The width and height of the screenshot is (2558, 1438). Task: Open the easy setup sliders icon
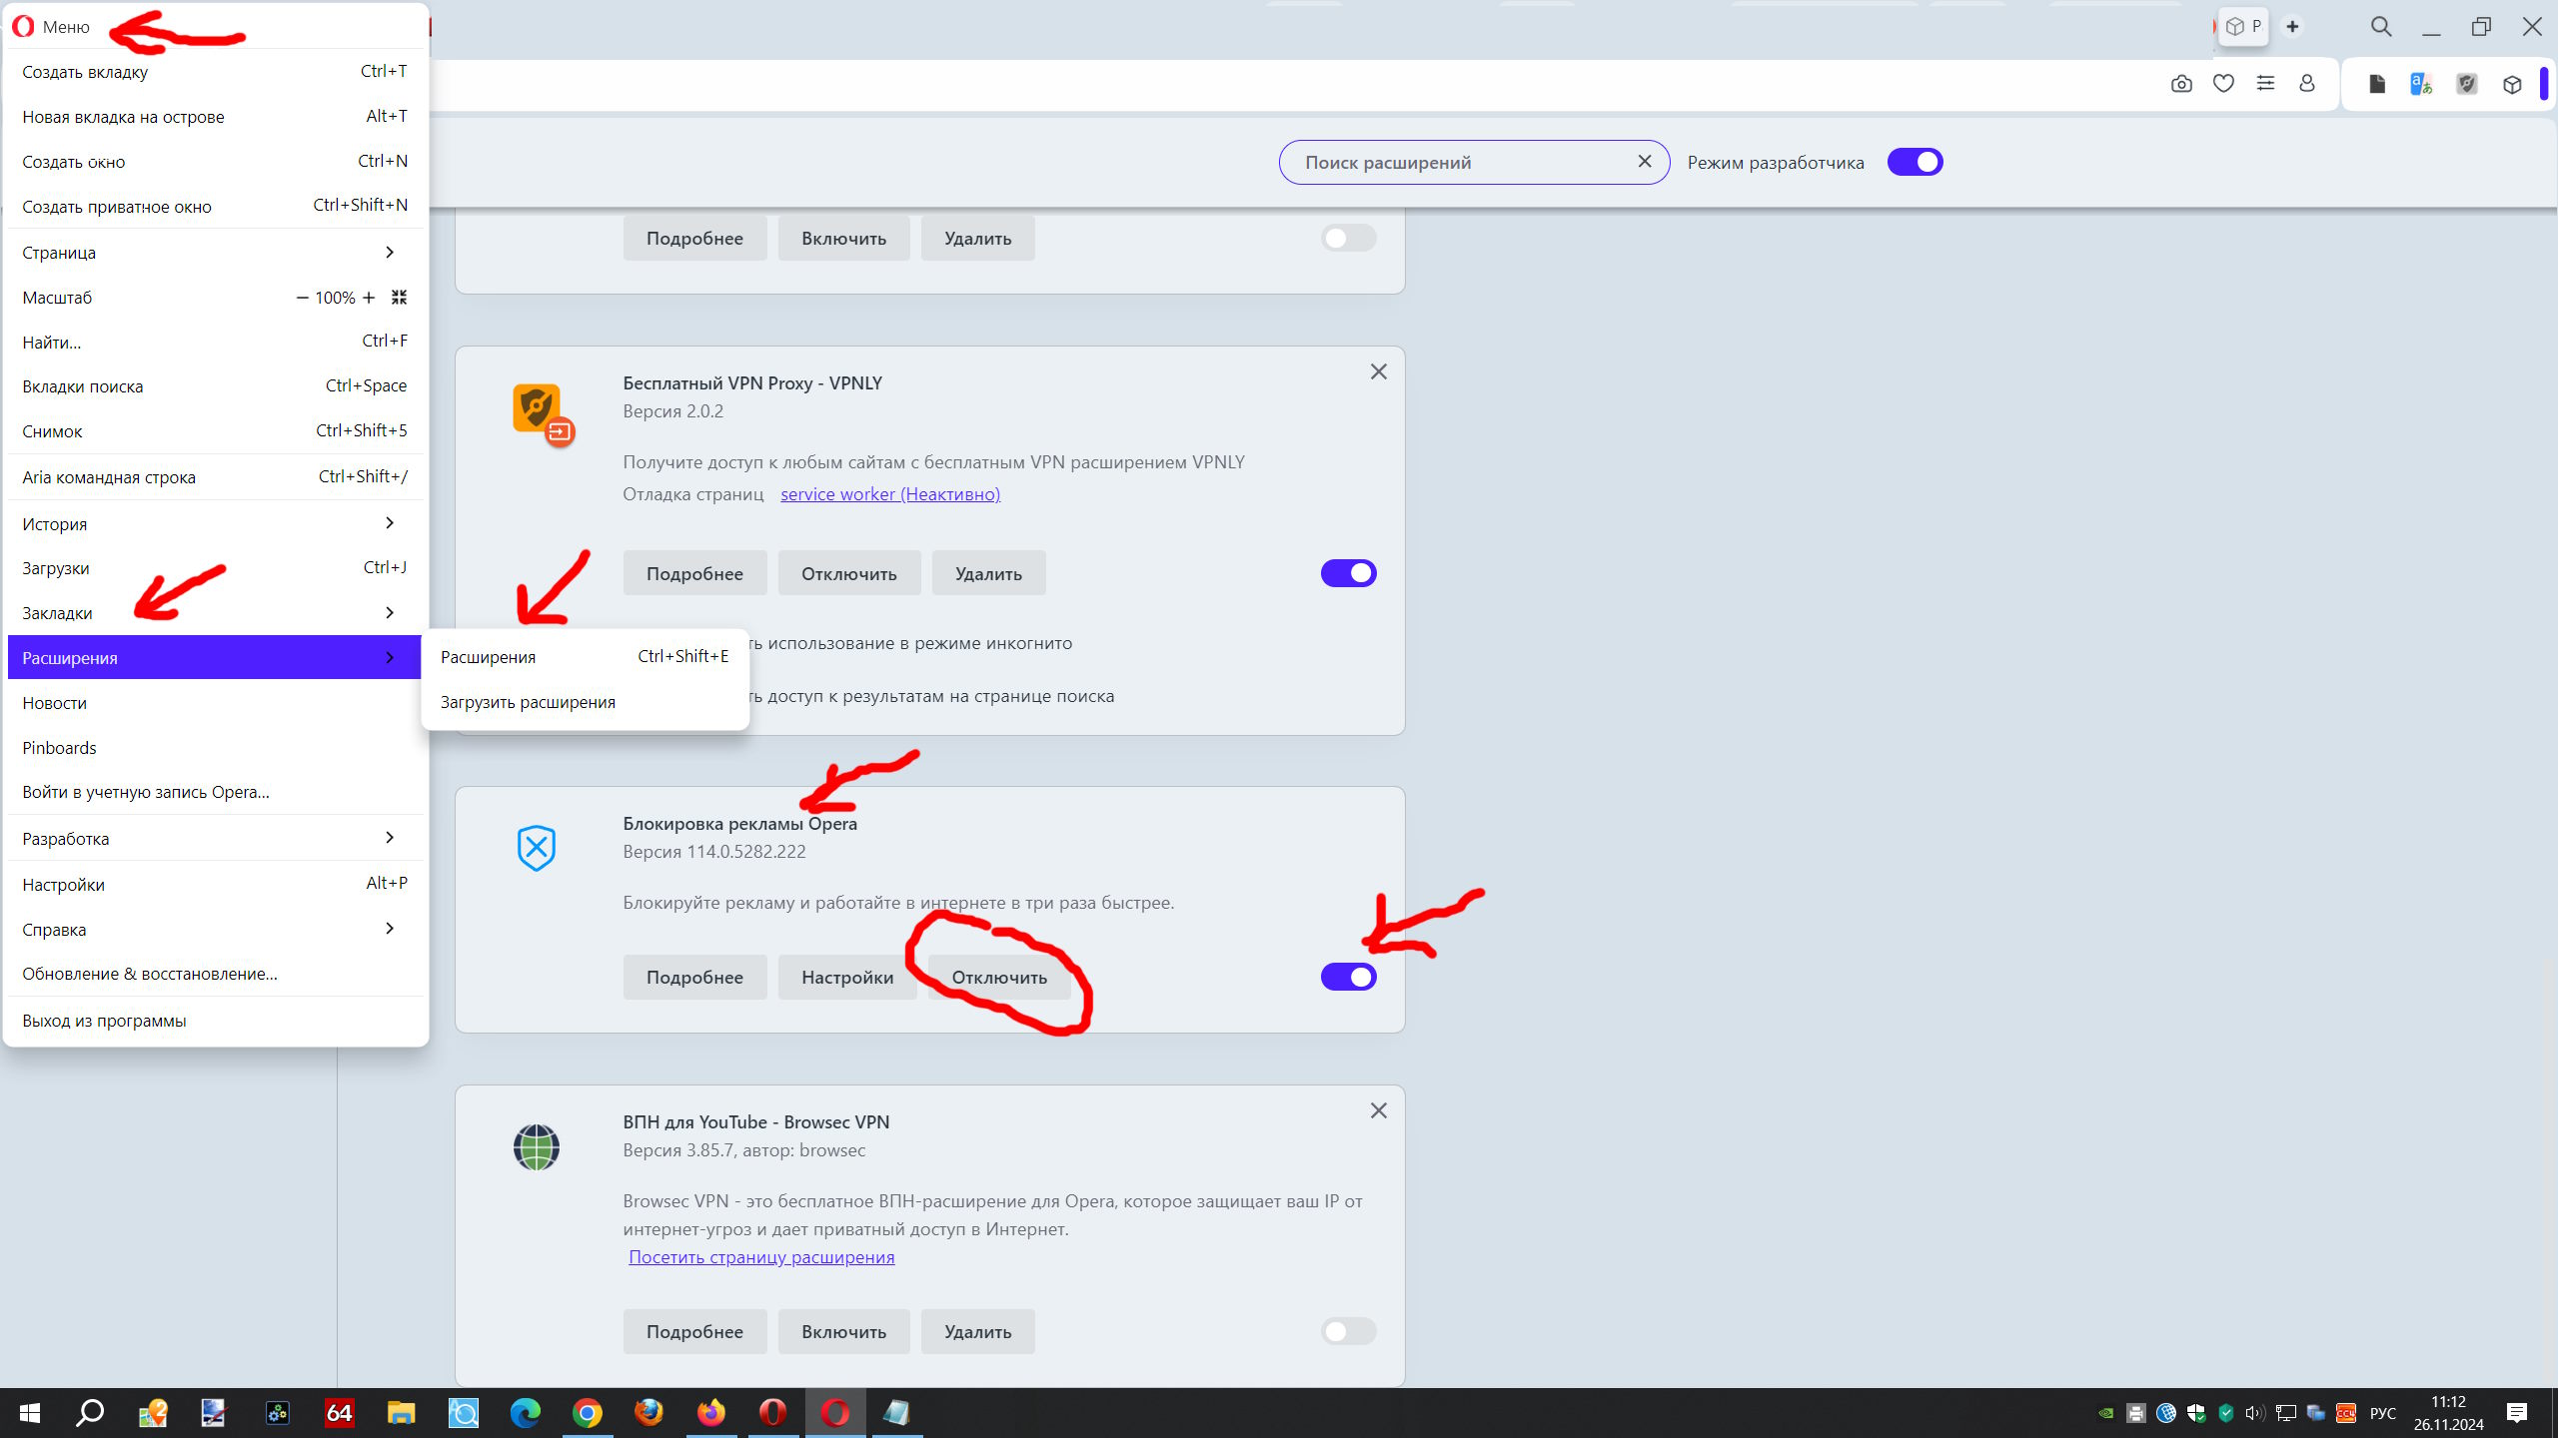(2265, 84)
